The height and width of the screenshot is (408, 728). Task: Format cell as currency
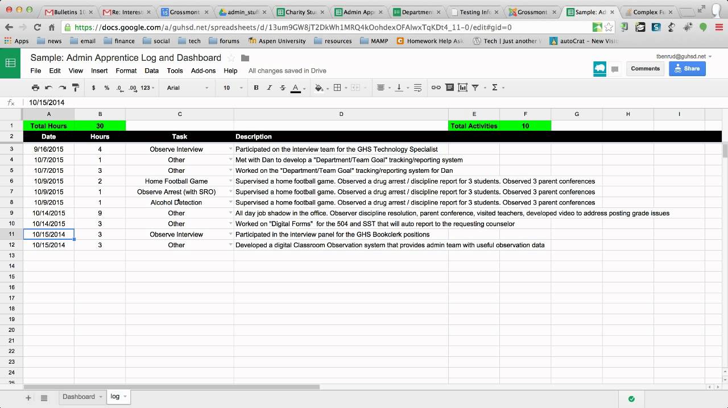click(93, 88)
